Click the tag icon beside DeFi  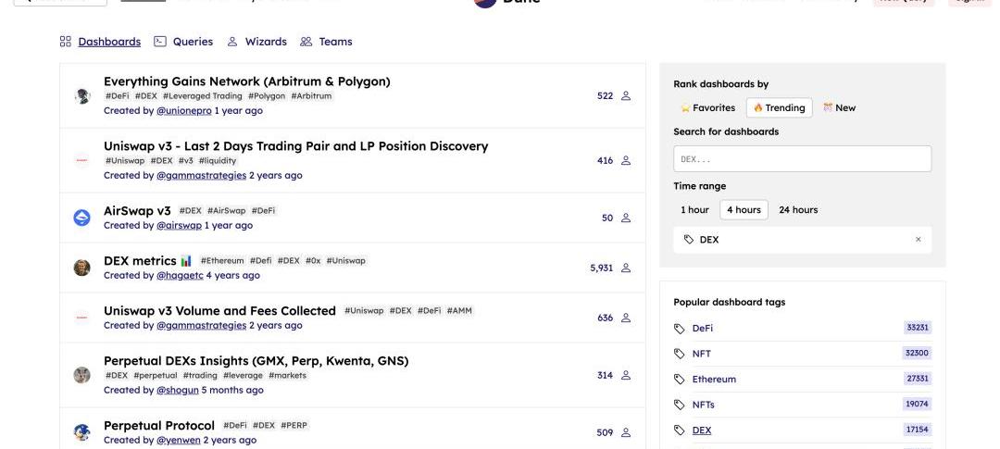[680, 328]
